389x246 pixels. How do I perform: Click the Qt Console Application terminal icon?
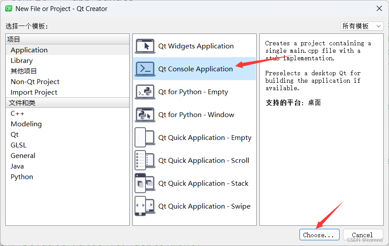(145, 69)
